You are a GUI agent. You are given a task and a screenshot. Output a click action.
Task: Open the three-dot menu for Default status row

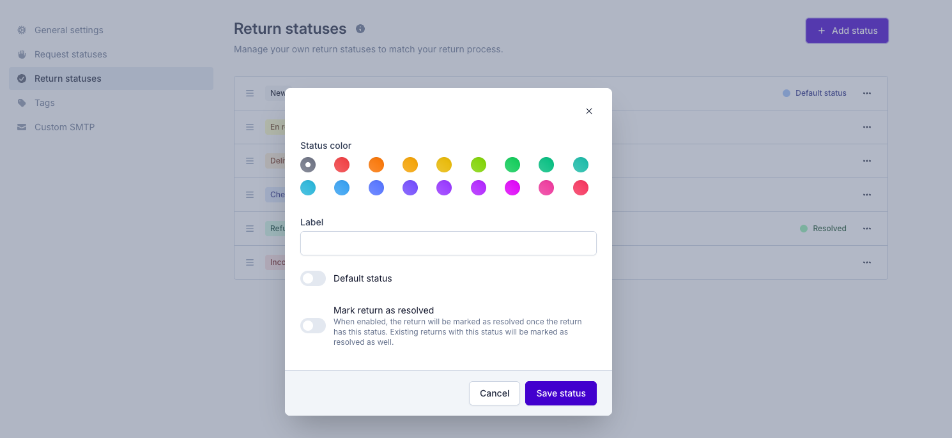pos(867,93)
